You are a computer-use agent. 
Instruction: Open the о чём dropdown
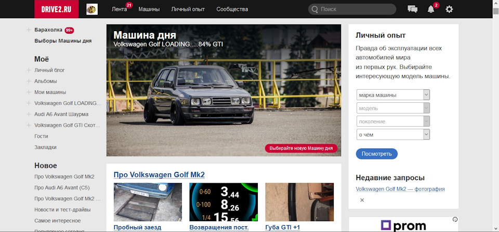point(393,134)
